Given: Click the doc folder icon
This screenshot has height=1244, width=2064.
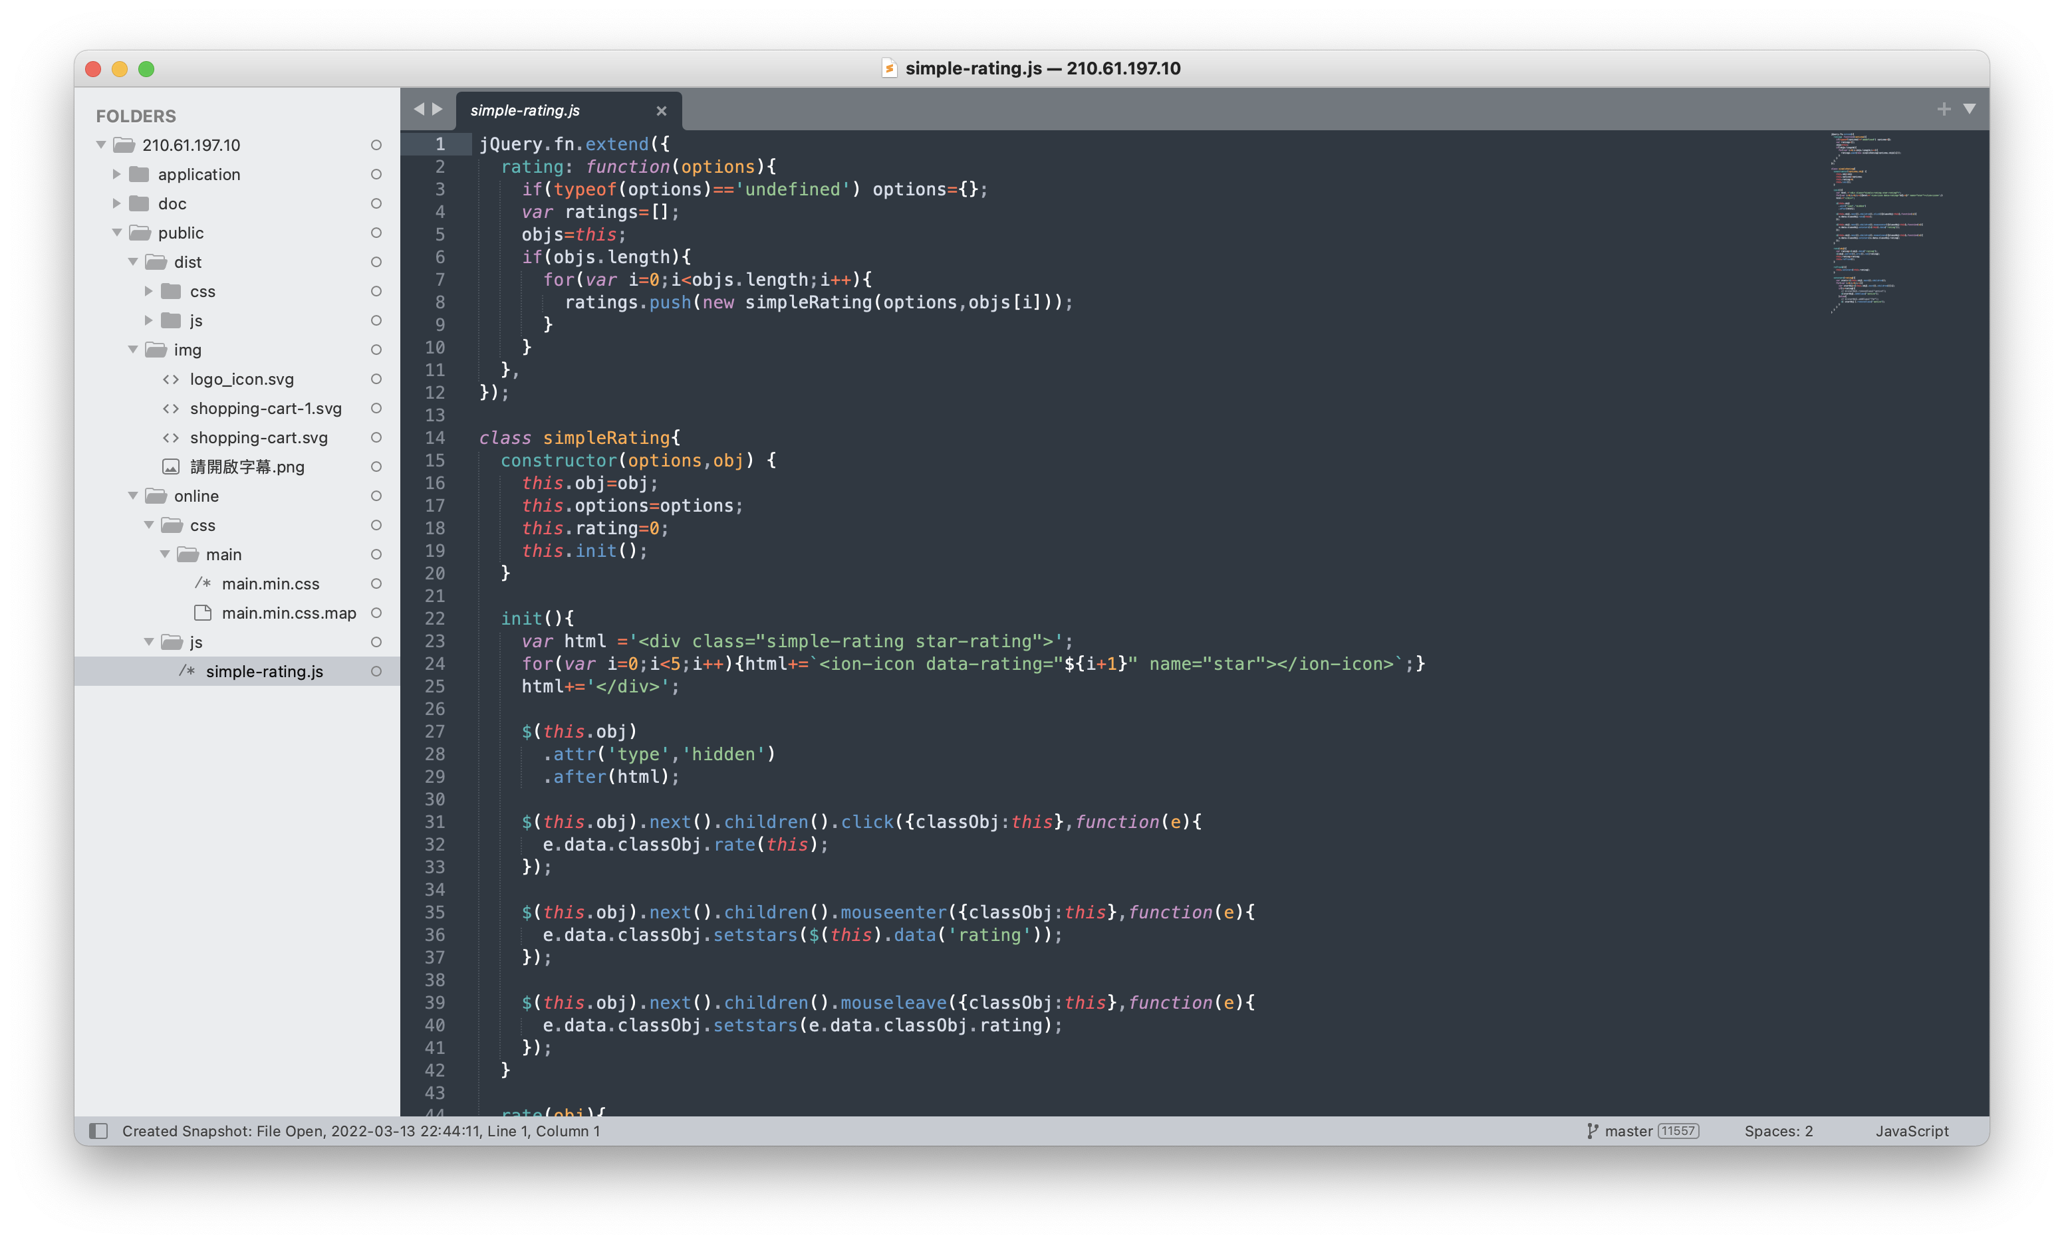Looking at the screenshot, I should [140, 203].
